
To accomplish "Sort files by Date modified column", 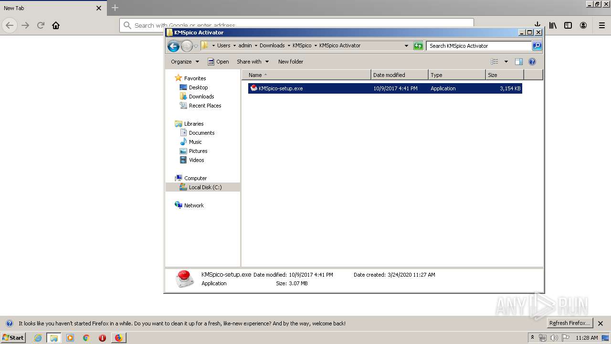I will [x=400, y=75].
